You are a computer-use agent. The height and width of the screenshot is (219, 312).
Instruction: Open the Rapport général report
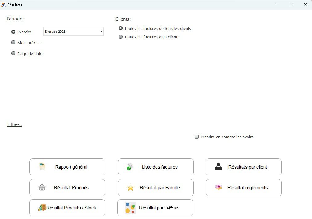(x=71, y=167)
